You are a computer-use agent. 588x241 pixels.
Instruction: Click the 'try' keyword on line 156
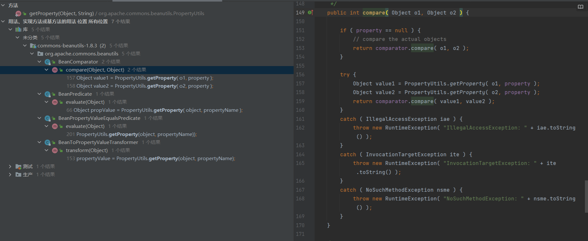(345, 74)
